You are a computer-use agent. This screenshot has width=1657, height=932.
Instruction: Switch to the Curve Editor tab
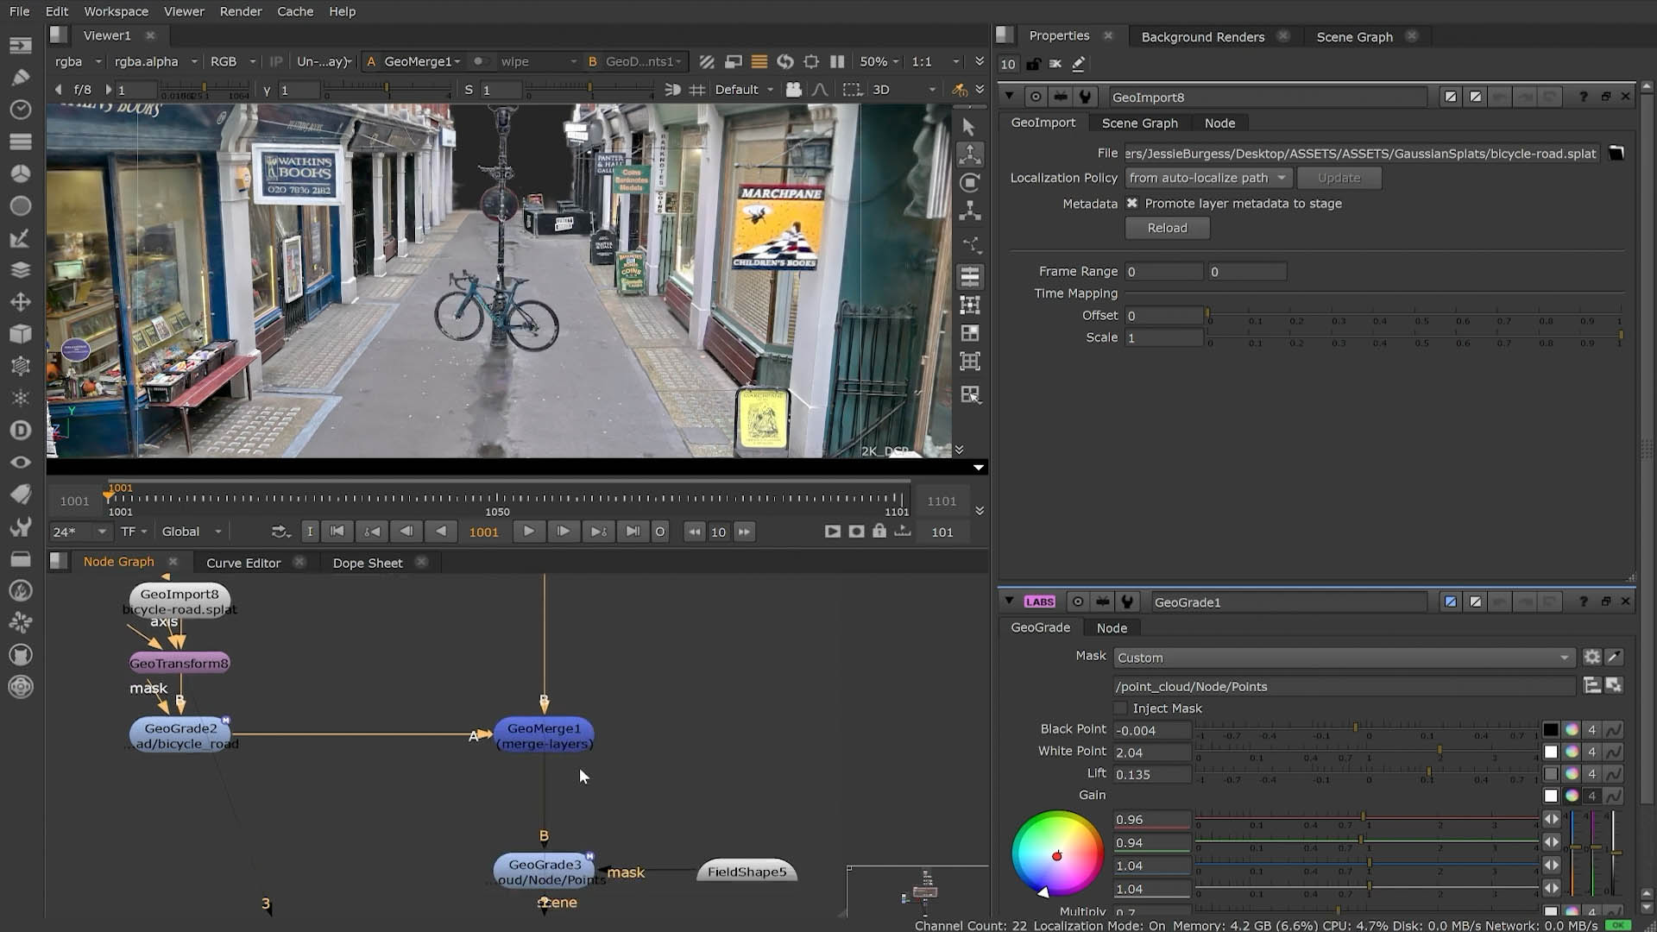point(243,563)
